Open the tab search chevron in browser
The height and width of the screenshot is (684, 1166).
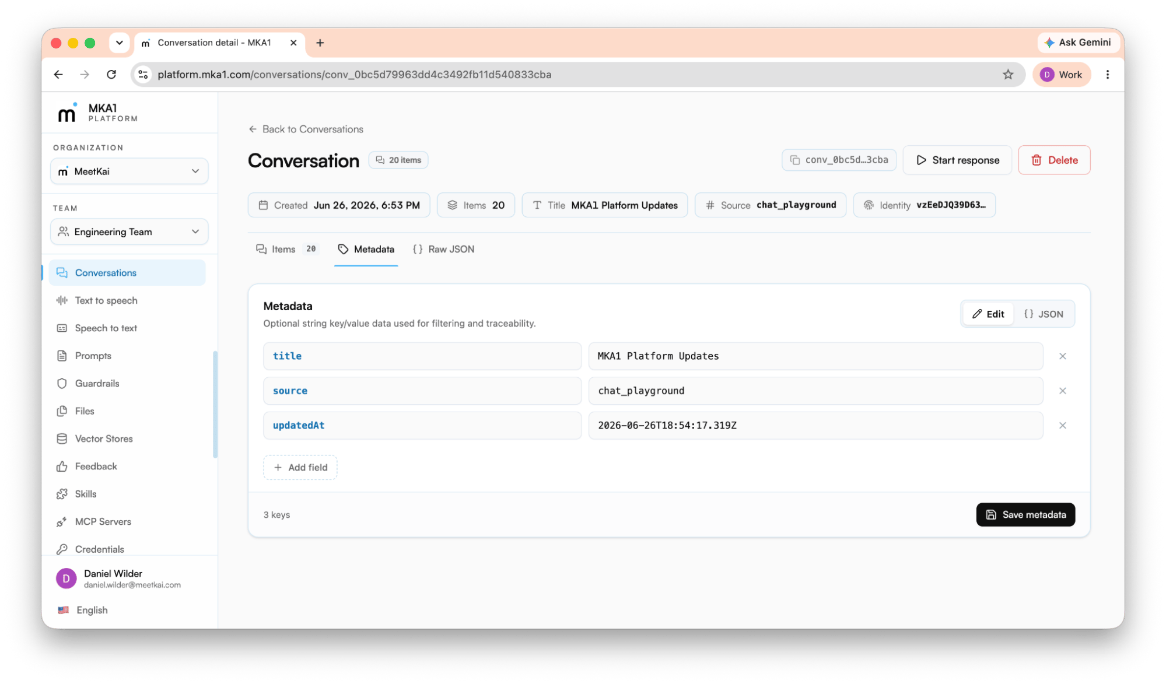click(x=120, y=43)
